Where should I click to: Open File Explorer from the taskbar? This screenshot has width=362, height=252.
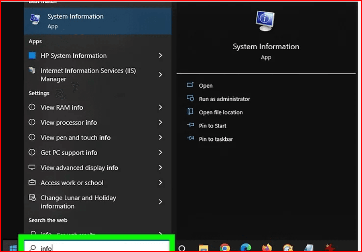point(203,248)
